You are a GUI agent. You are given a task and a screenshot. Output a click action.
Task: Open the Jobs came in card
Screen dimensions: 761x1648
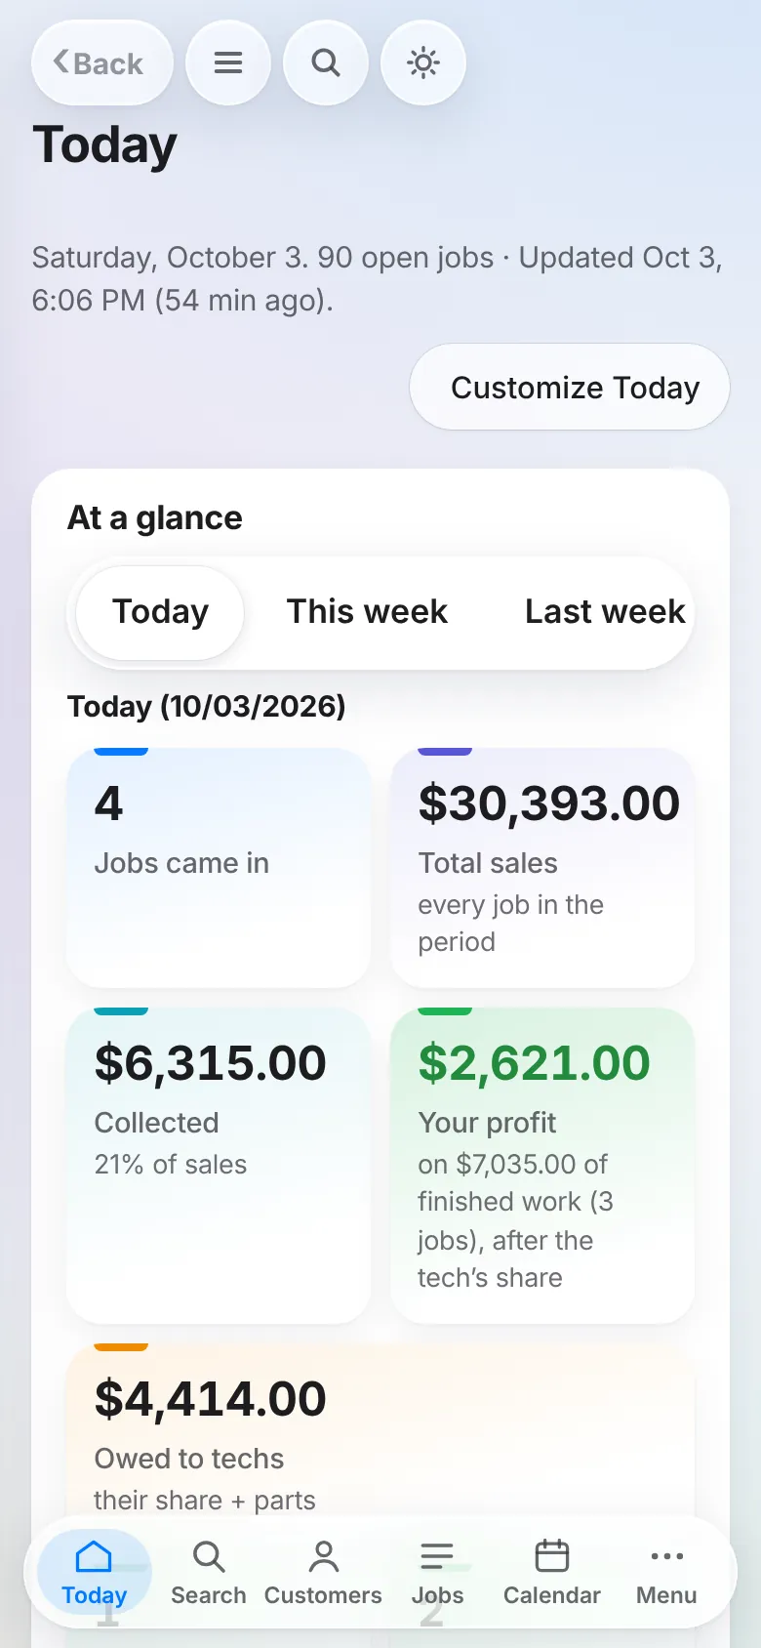pos(219,868)
